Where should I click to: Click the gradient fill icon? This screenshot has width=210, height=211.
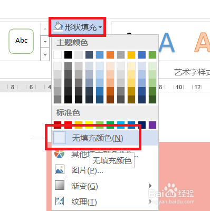pyautogui.click(x=60, y=185)
